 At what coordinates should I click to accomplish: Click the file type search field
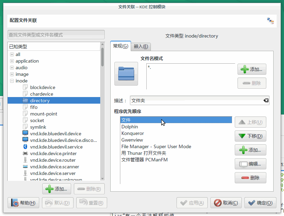coord(56,35)
